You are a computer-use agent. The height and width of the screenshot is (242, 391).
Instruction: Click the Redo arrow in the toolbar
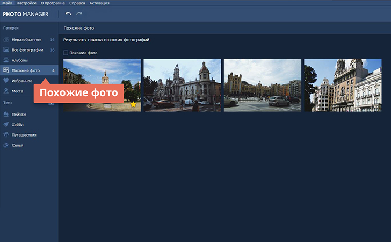click(x=79, y=13)
